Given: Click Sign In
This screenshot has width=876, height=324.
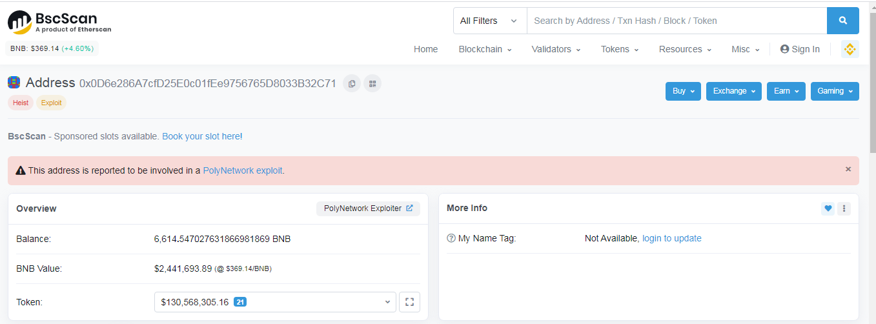Looking at the screenshot, I should pos(800,49).
